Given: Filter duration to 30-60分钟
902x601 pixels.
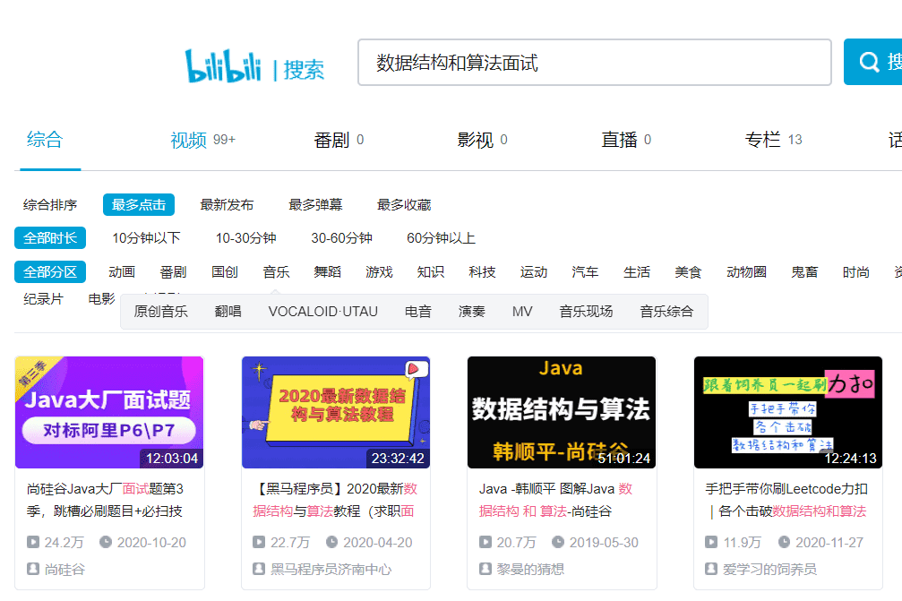Looking at the screenshot, I should (341, 238).
